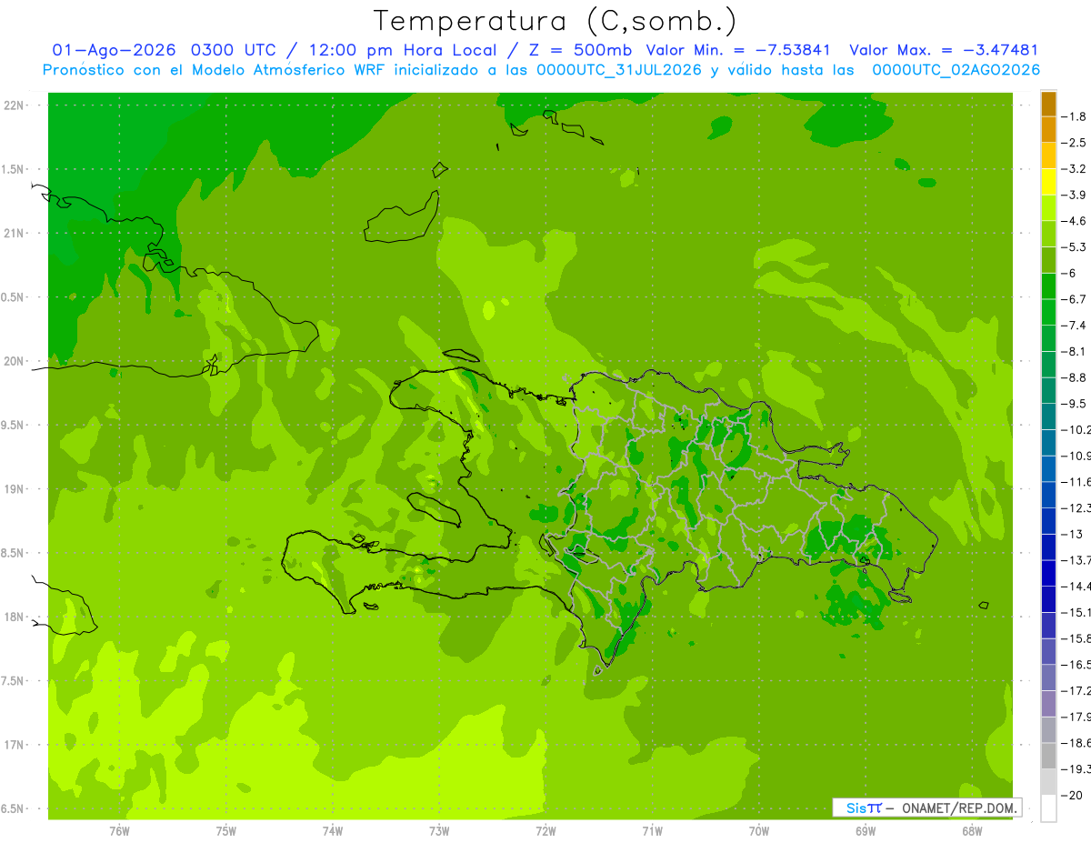Click the '0000UTC_02AGO2026' valid-until time
Image resolution: width=1091 pixels, height=843 pixels.
[956, 70]
